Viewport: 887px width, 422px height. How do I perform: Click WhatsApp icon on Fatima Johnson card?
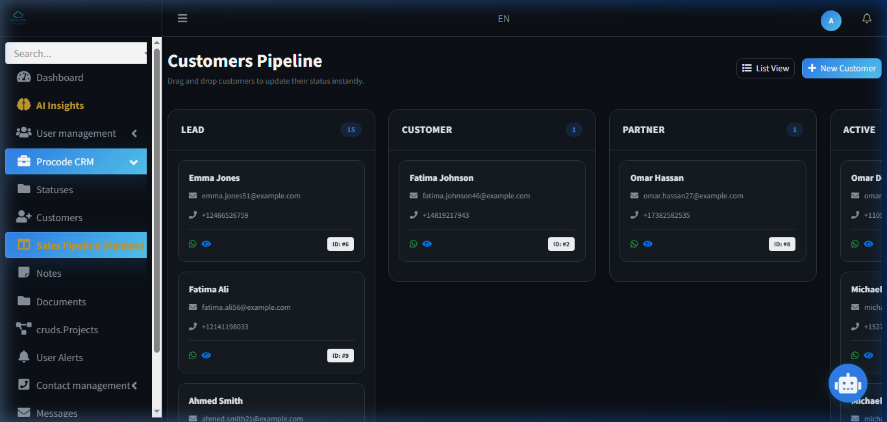(x=414, y=244)
